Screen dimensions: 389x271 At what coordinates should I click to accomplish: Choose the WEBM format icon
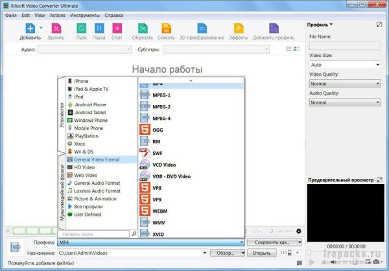click(145, 211)
